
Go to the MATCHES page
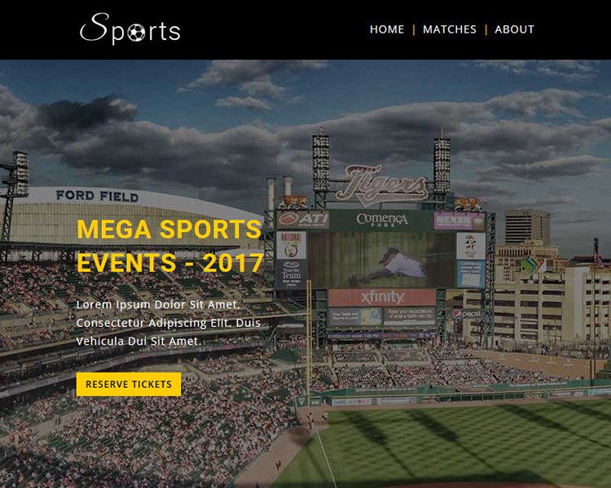pos(450,29)
